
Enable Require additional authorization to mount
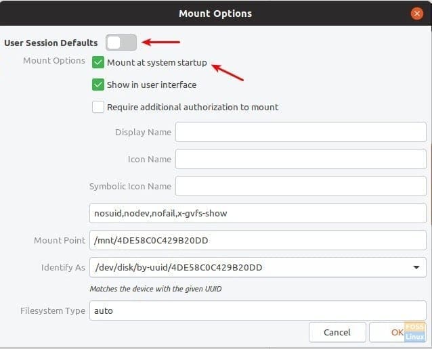[x=98, y=107]
